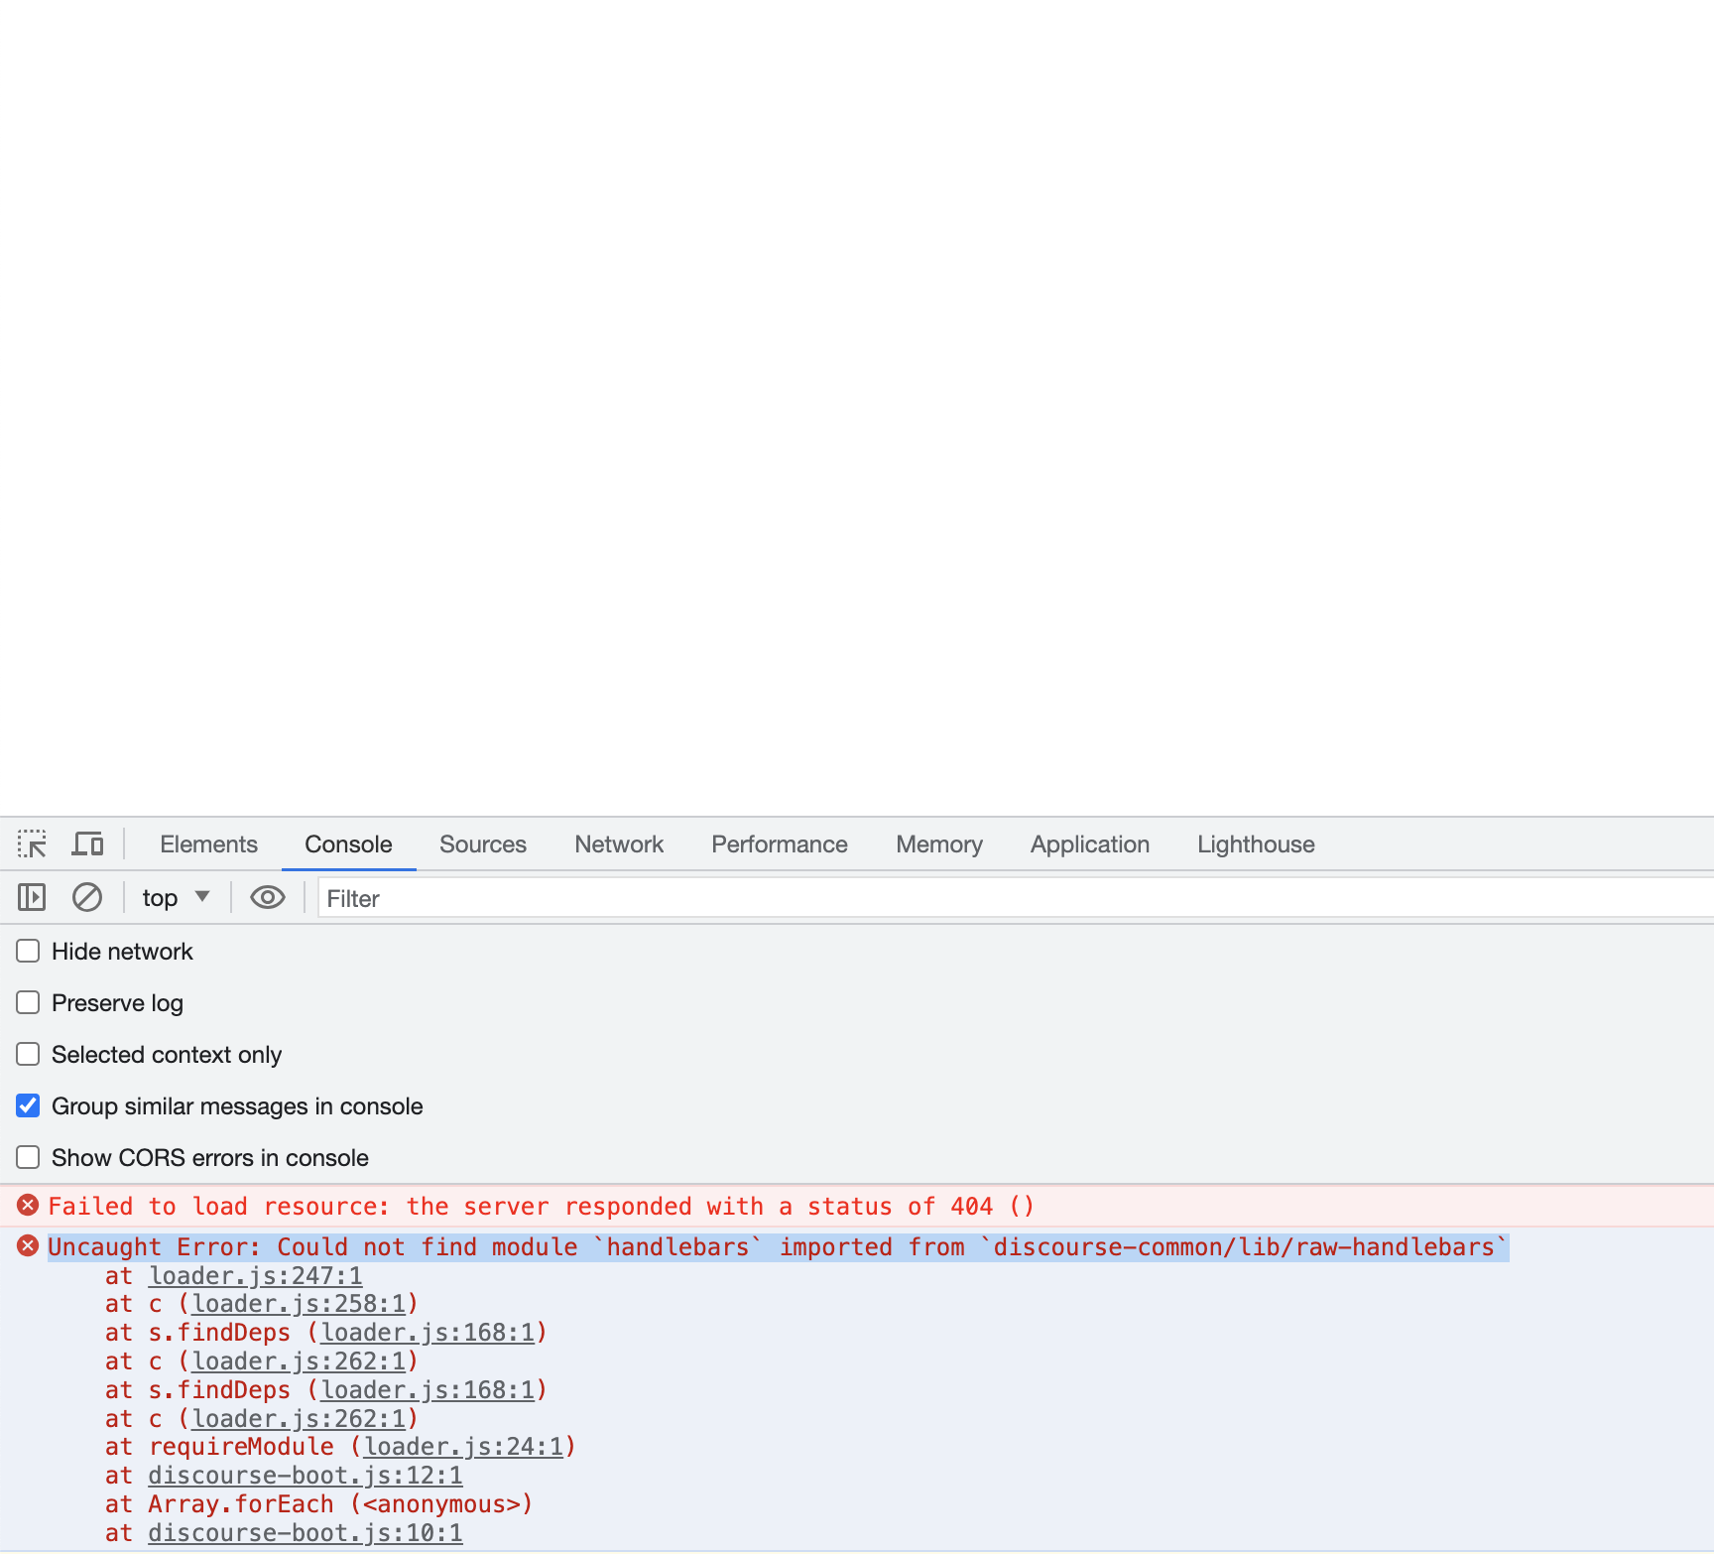Show the console sidebar panel icon

click(32, 898)
